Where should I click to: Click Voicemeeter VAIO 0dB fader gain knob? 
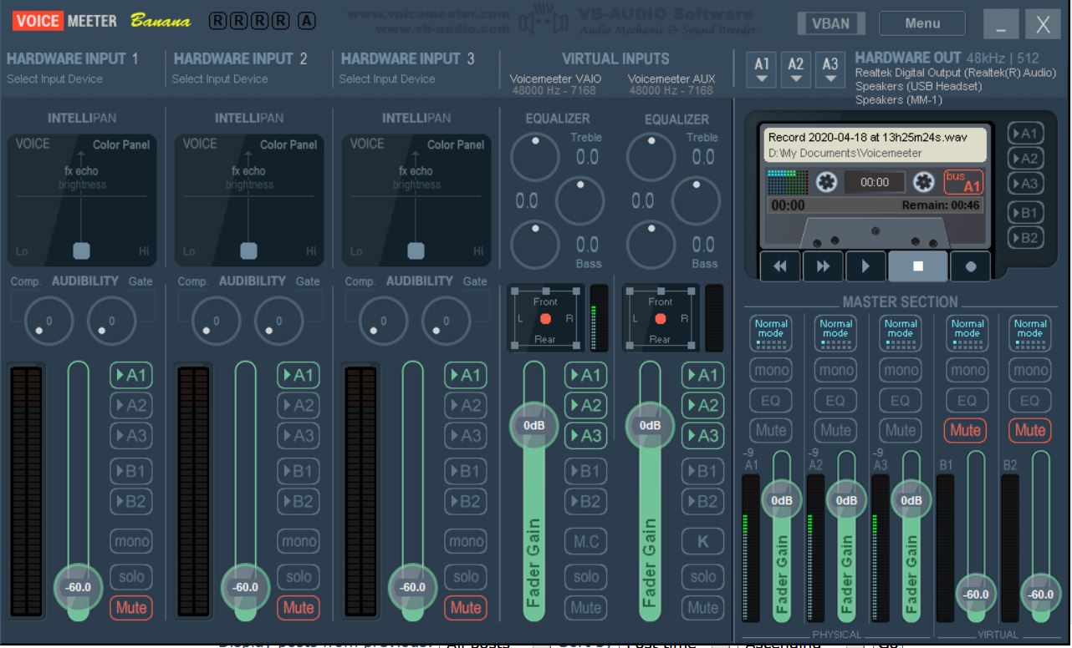click(534, 425)
